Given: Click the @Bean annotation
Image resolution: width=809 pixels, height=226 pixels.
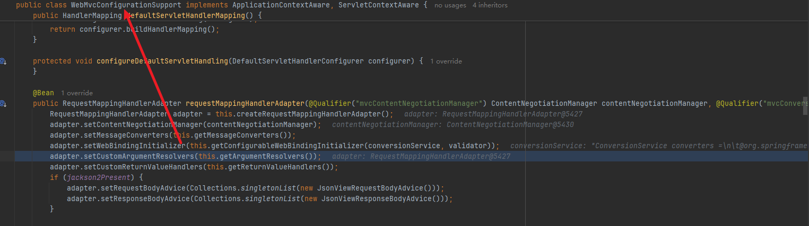Looking at the screenshot, I should (43, 93).
